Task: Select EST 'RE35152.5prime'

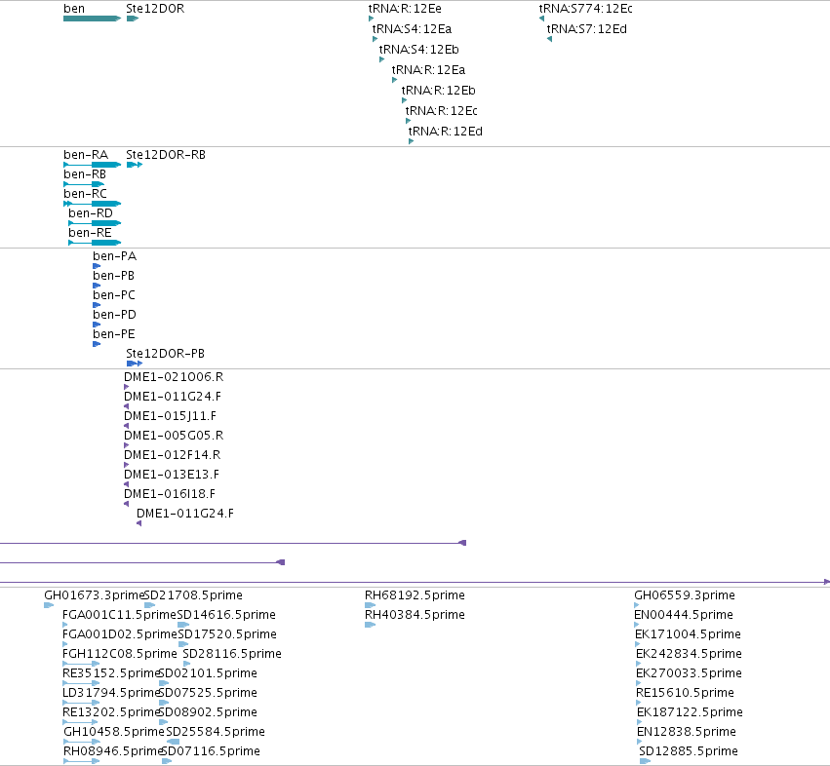Action: pos(111,673)
